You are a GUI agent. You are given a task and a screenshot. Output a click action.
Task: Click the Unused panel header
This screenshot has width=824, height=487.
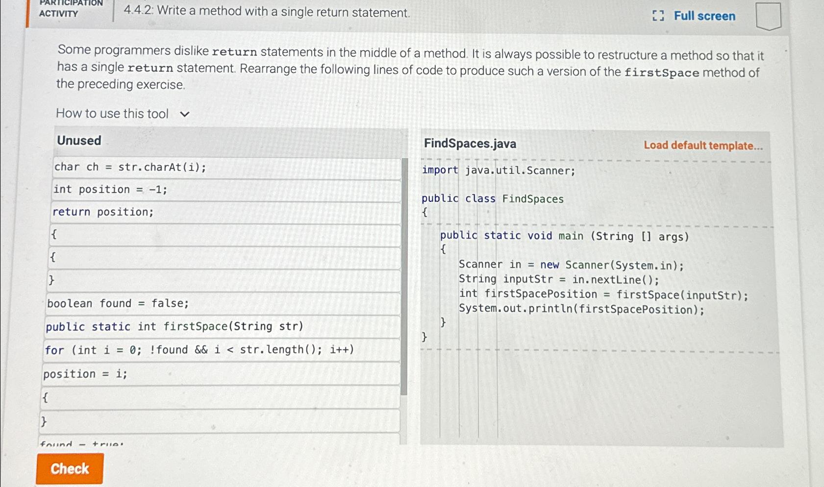pos(79,141)
